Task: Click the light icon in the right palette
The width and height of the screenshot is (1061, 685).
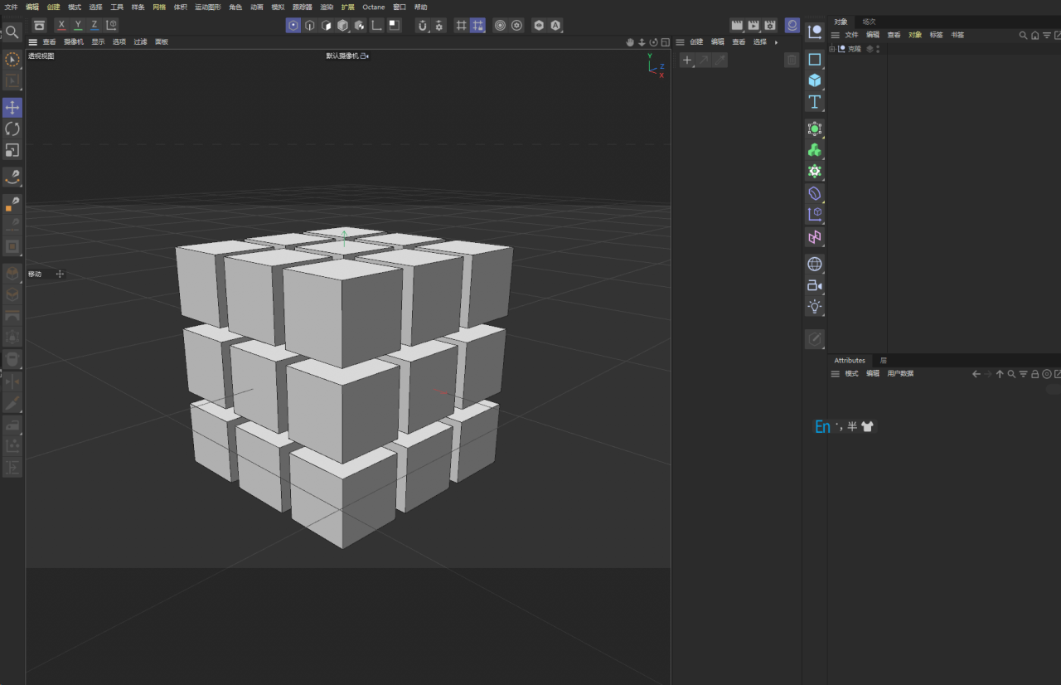Action: tap(814, 306)
